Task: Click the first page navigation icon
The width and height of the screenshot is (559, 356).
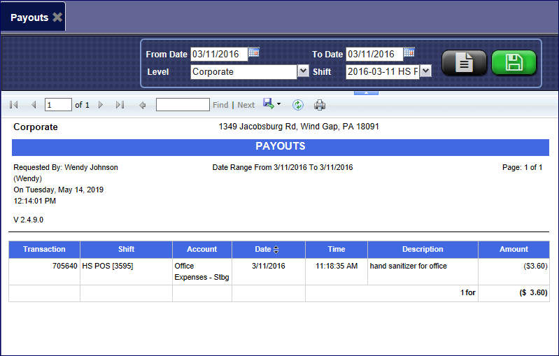Action: point(14,105)
